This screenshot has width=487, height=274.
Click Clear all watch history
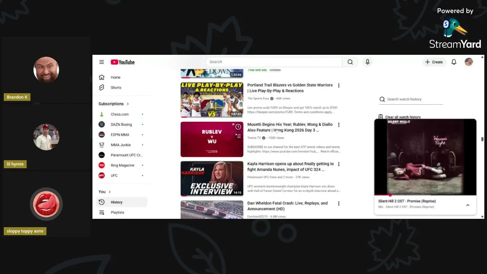click(403, 117)
